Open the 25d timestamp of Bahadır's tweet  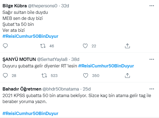(x=87, y=89)
